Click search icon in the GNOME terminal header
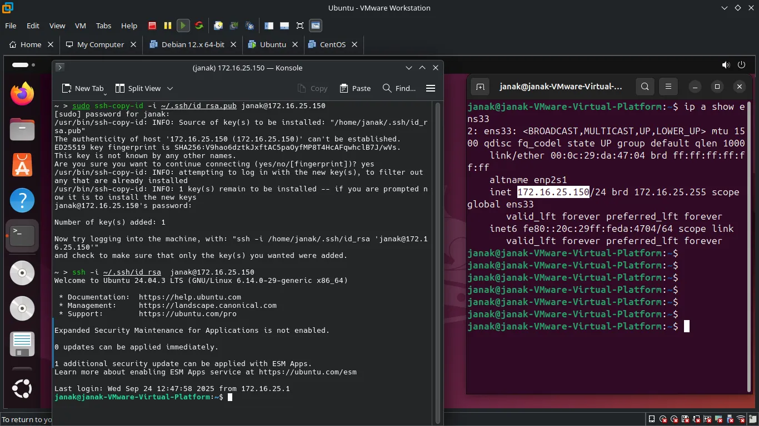The image size is (759, 426). (645, 87)
